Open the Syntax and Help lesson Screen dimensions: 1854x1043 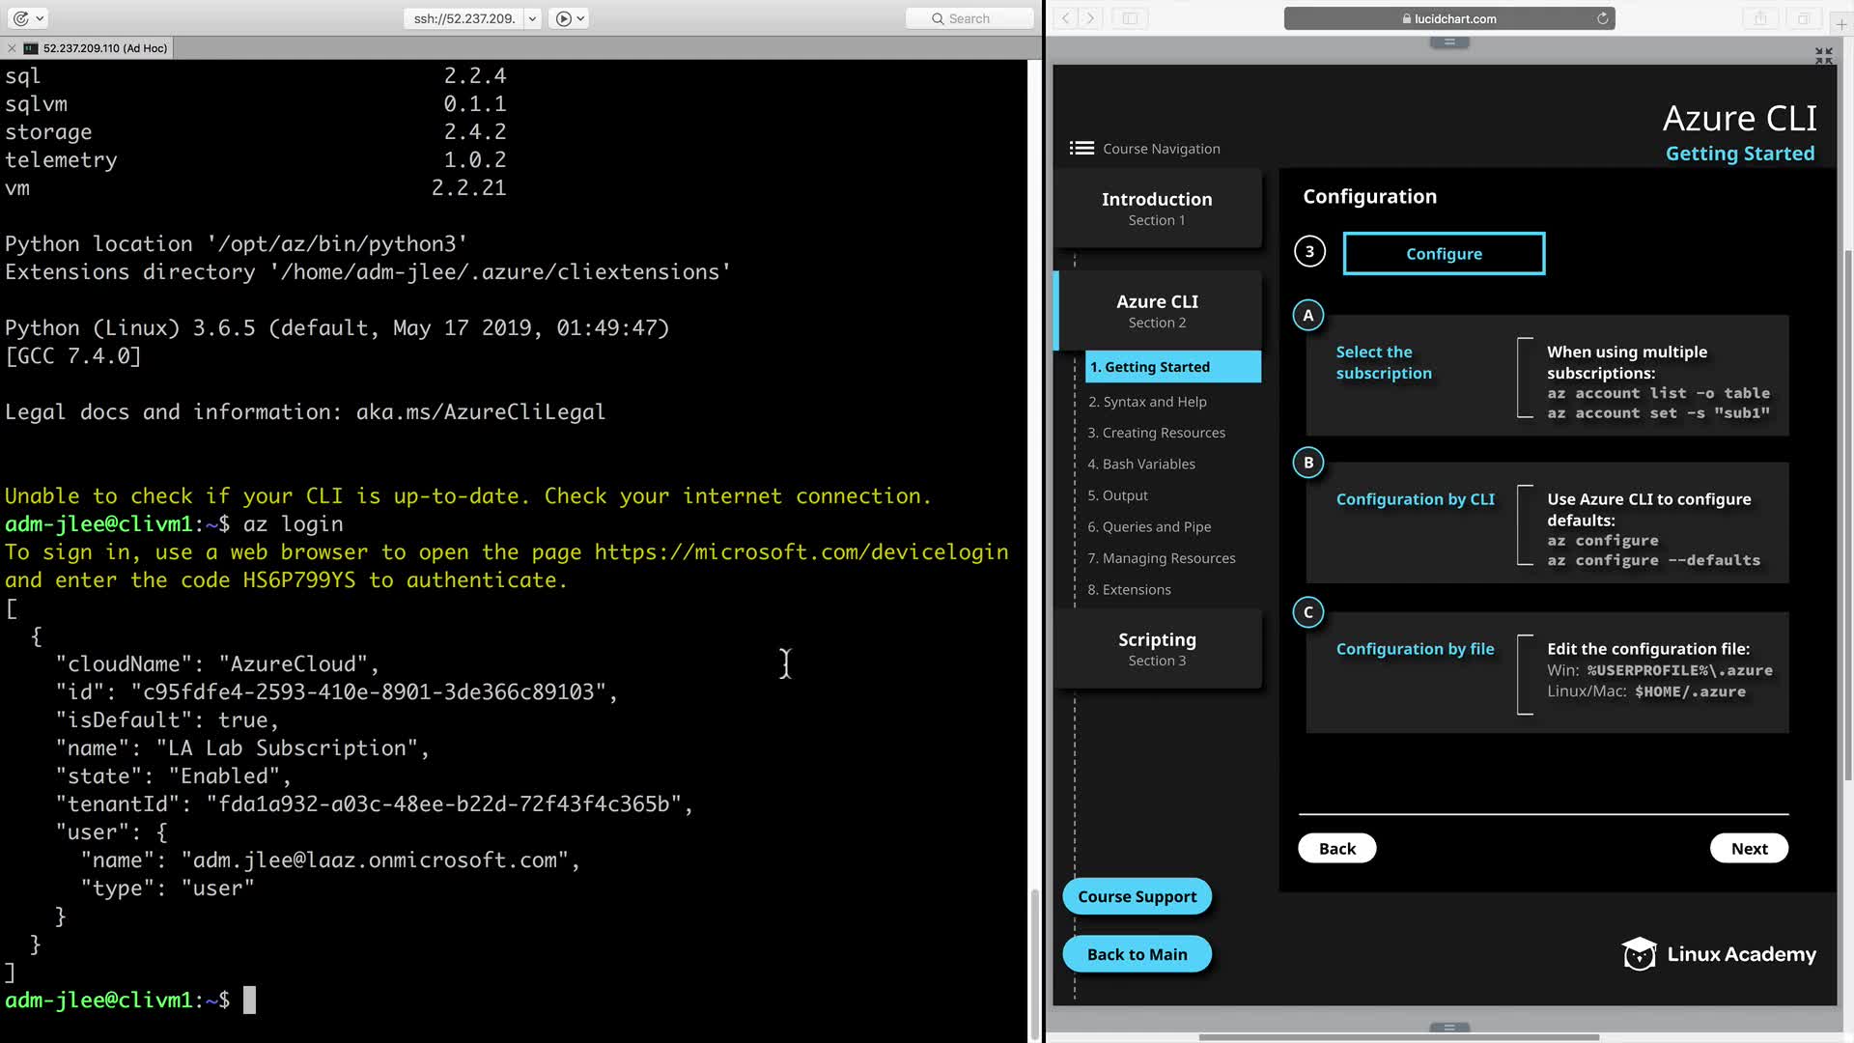[1147, 402]
